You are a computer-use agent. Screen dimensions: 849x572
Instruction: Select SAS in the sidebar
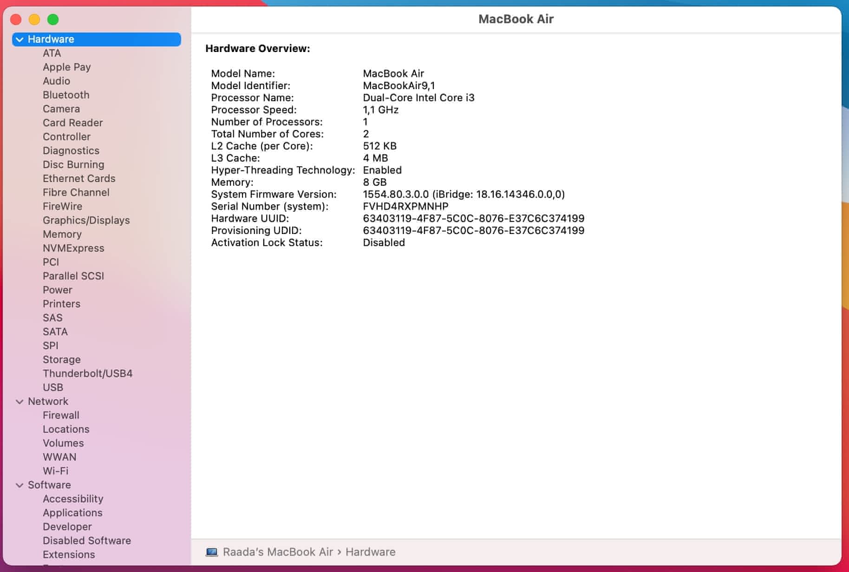coord(52,318)
